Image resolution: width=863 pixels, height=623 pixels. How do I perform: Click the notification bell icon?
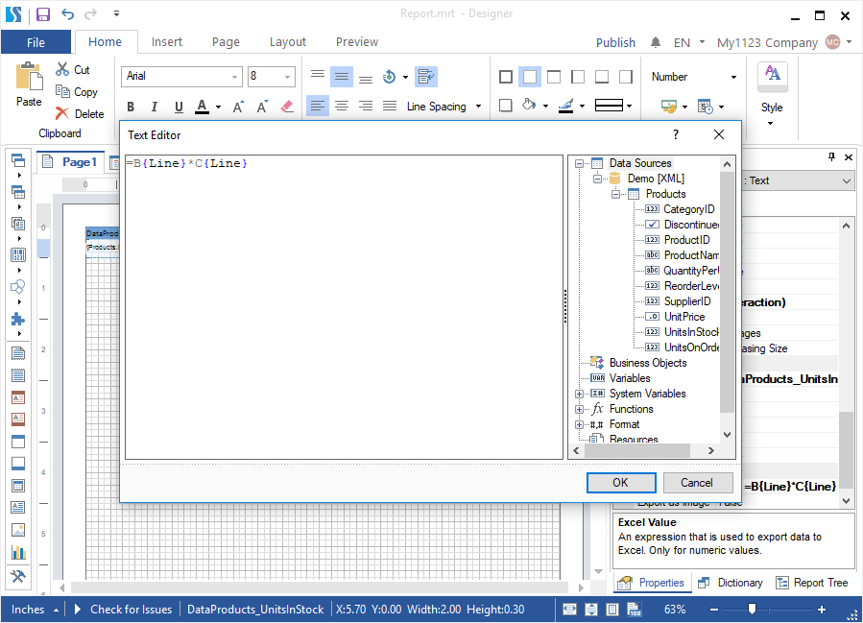tap(656, 42)
